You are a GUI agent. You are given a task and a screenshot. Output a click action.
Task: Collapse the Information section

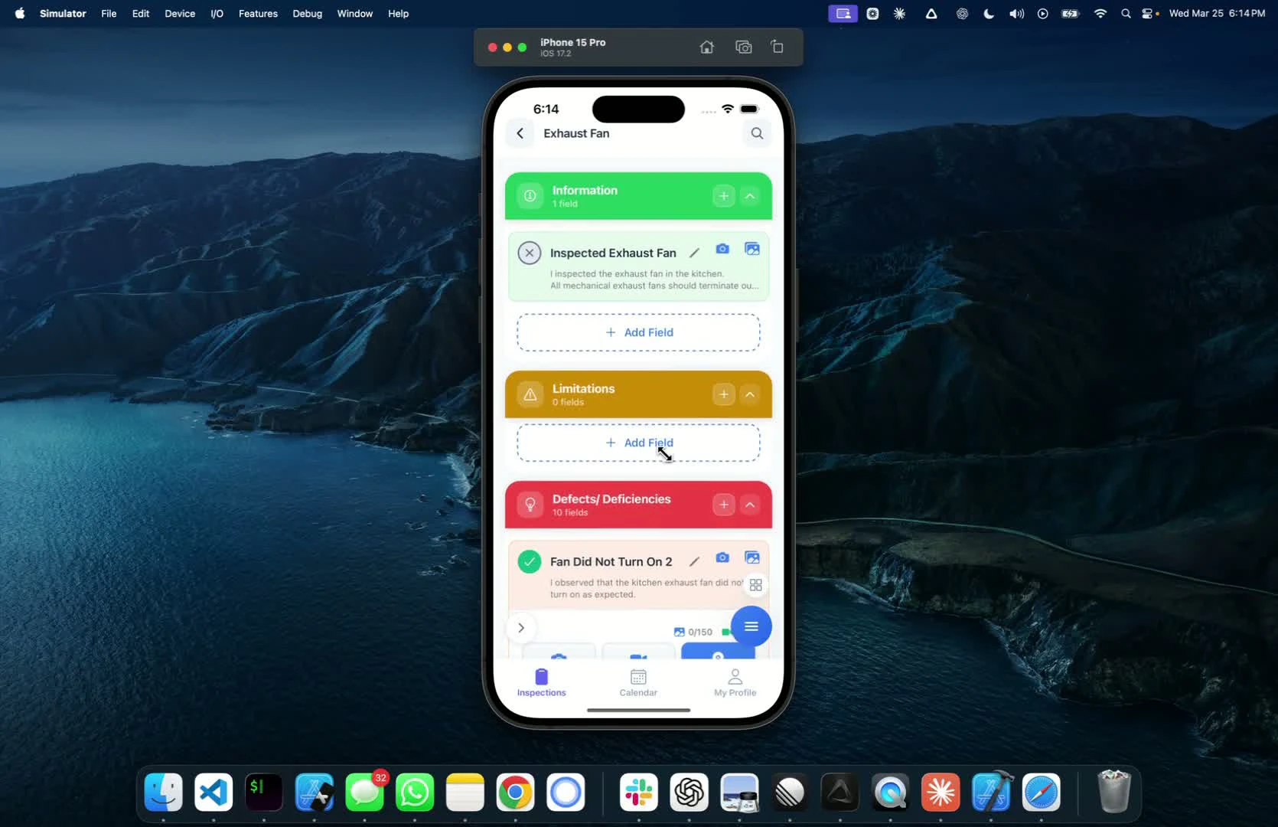[x=750, y=196]
